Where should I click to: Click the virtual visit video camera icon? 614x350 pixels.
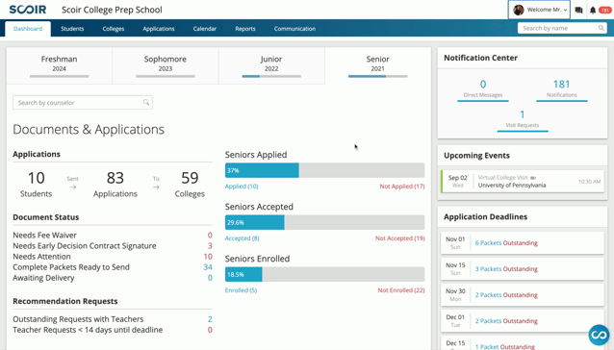533,178
